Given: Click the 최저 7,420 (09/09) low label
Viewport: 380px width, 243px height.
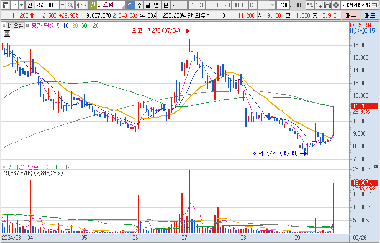Looking at the screenshot, I should pyautogui.click(x=275, y=153).
